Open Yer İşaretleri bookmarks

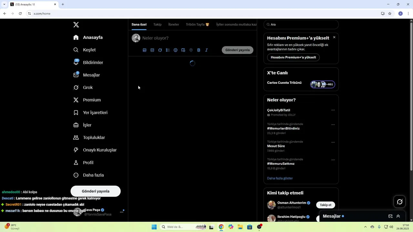[91, 113]
